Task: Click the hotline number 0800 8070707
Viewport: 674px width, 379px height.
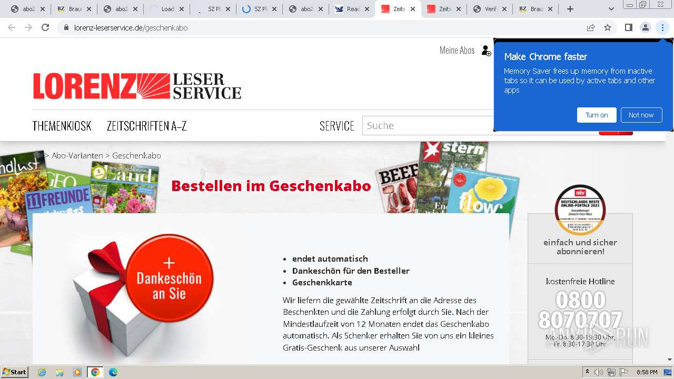Action: pyautogui.click(x=580, y=310)
